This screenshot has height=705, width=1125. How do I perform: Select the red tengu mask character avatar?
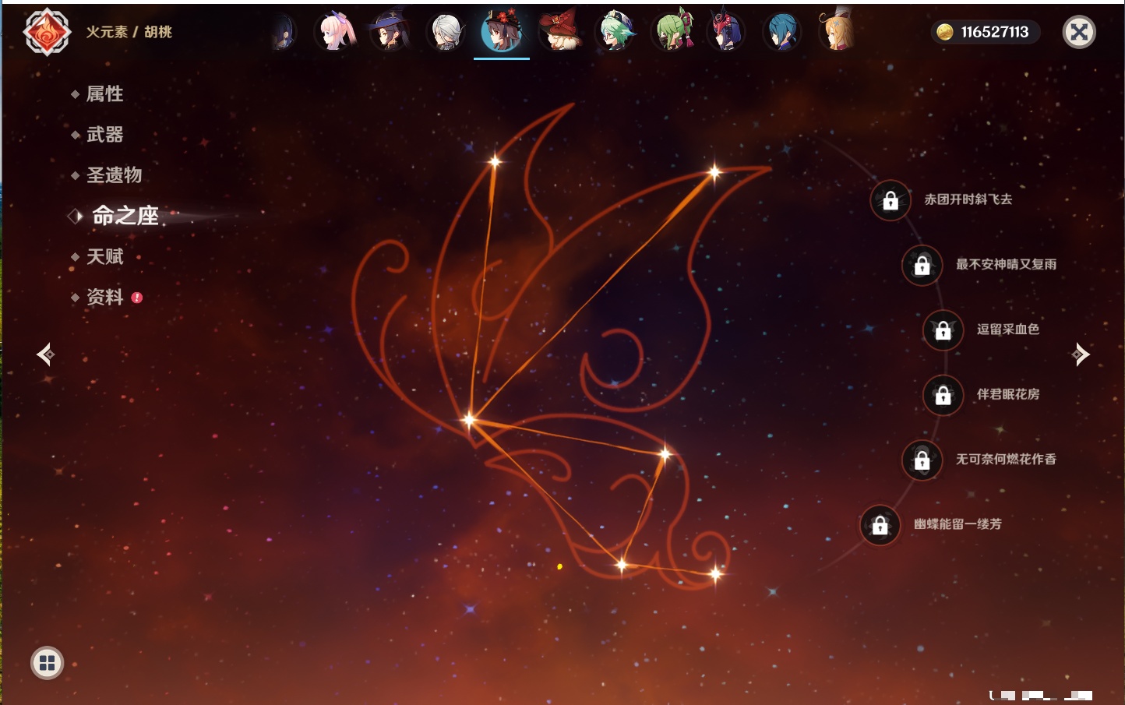tap(726, 33)
